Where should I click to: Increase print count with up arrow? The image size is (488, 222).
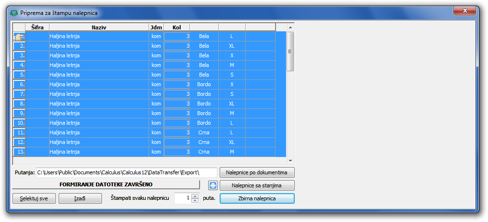pyautogui.click(x=195, y=196)
